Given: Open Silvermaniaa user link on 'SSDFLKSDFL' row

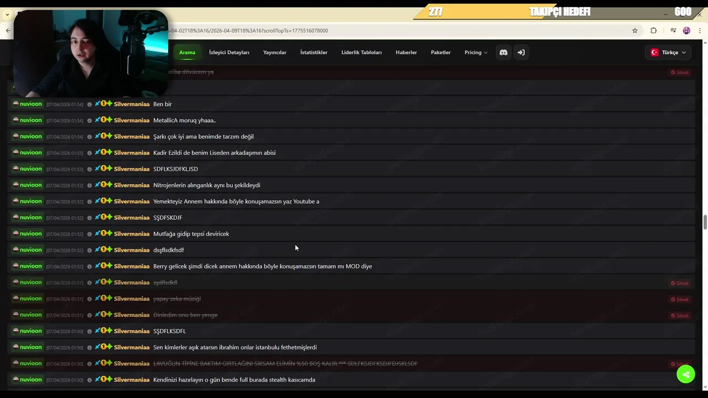Looking at the screenshot, I should [132, 331].
